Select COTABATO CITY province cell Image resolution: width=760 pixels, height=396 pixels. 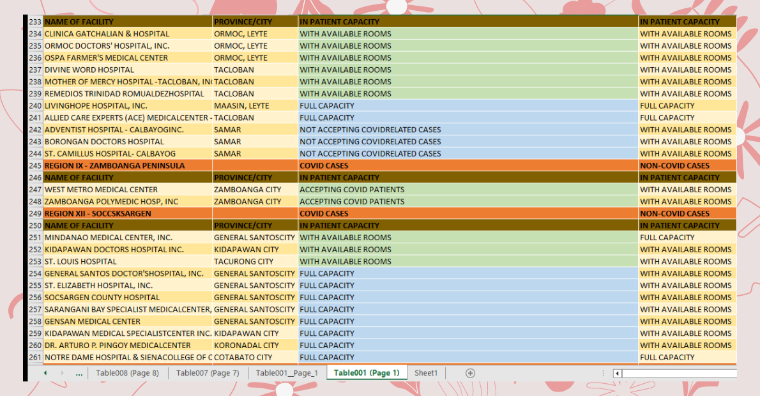point(255,357)
